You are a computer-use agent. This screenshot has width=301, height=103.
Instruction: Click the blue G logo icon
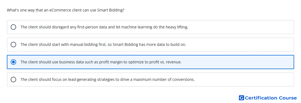coord(241,98)
